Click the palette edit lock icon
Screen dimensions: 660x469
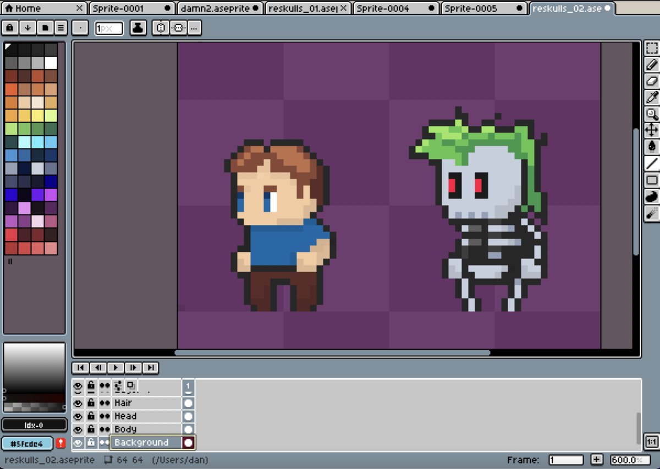pos(9,28)
